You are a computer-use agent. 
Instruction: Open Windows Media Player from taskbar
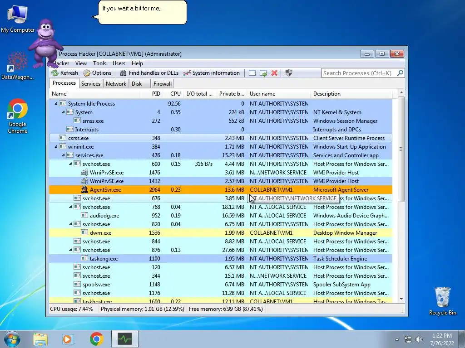tap(68, 339)
